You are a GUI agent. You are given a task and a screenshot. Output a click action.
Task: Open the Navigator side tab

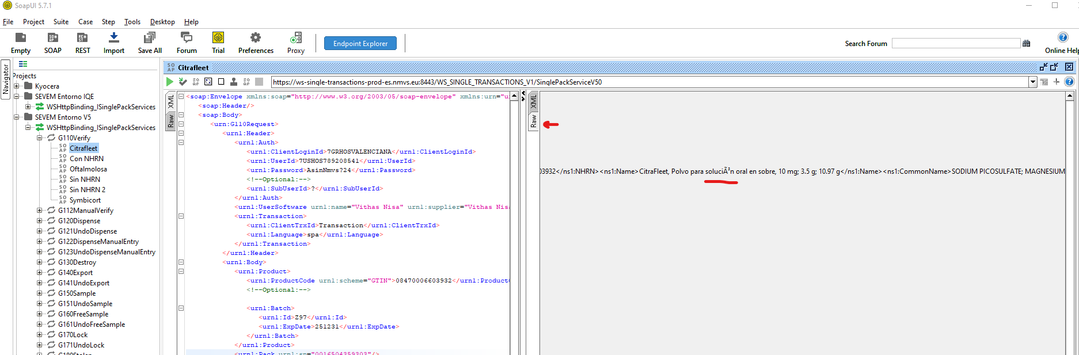[6, 79]
